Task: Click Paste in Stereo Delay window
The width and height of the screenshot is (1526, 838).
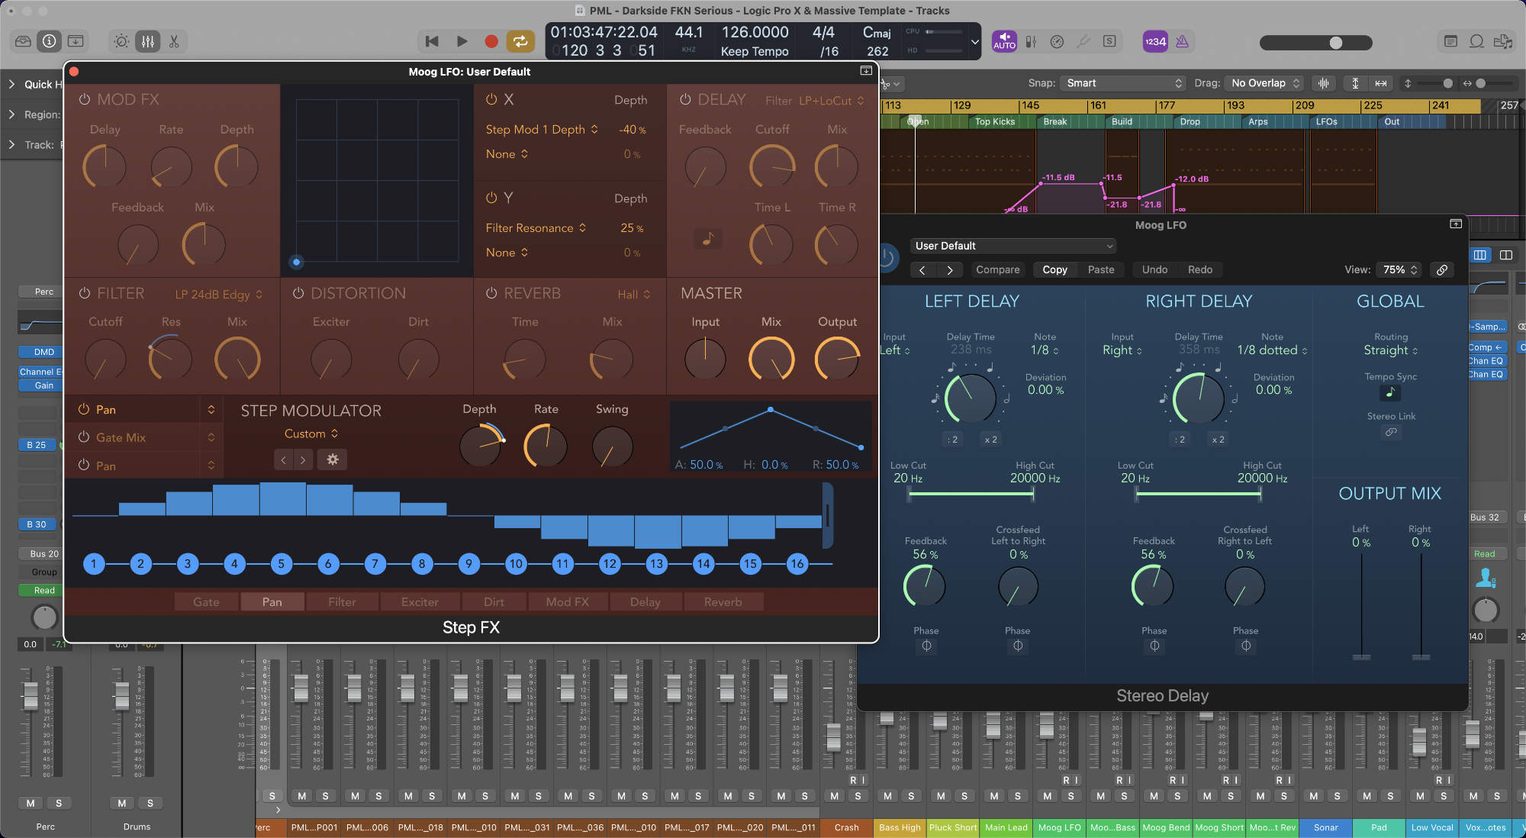Action: (x=1101, y=269)
